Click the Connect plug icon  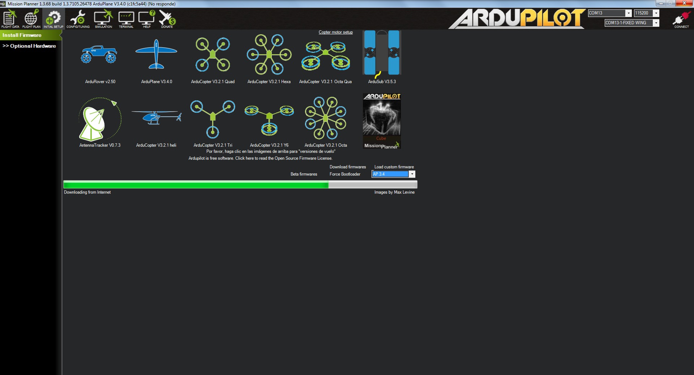[681, 19]
